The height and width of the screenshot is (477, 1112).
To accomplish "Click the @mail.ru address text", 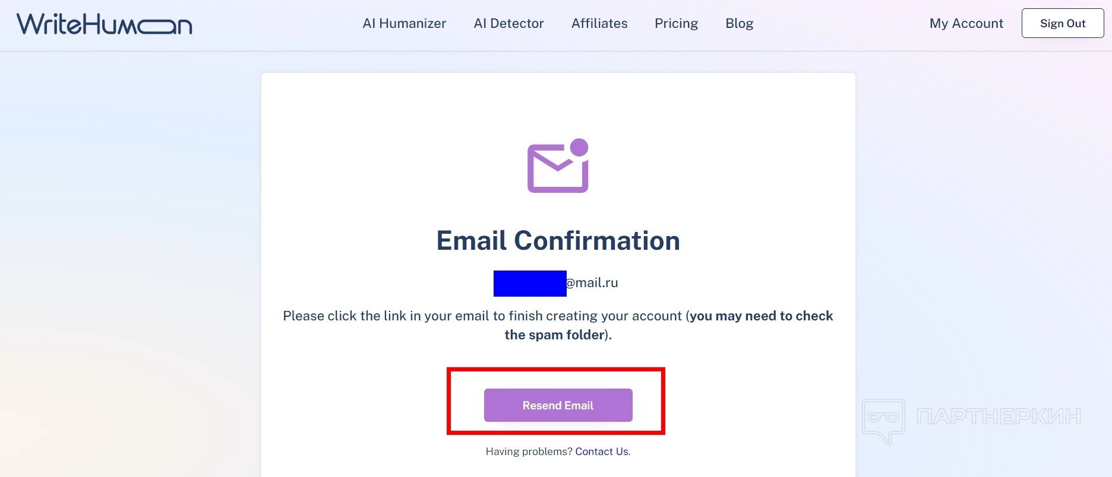I will click(x=592, y=283).
